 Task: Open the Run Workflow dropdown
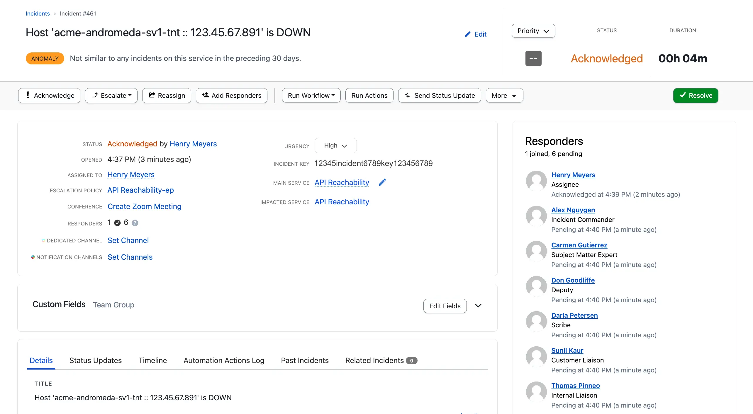(311, 95)
